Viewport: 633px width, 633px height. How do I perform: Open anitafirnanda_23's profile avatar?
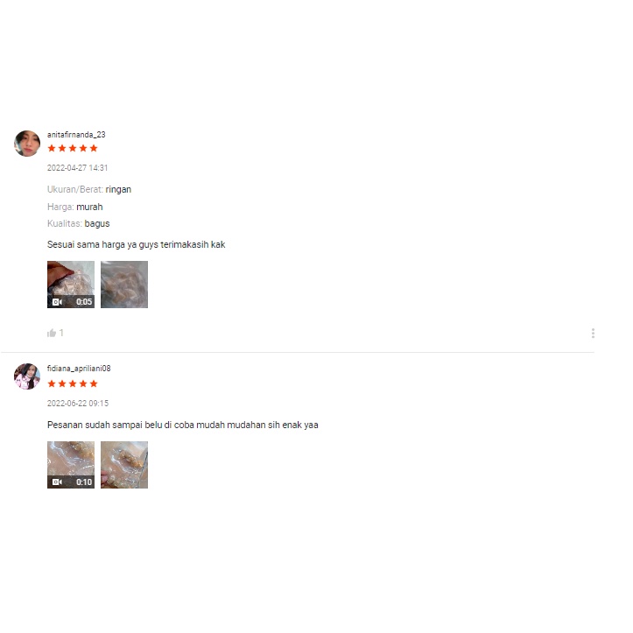[x=27, y=144]
